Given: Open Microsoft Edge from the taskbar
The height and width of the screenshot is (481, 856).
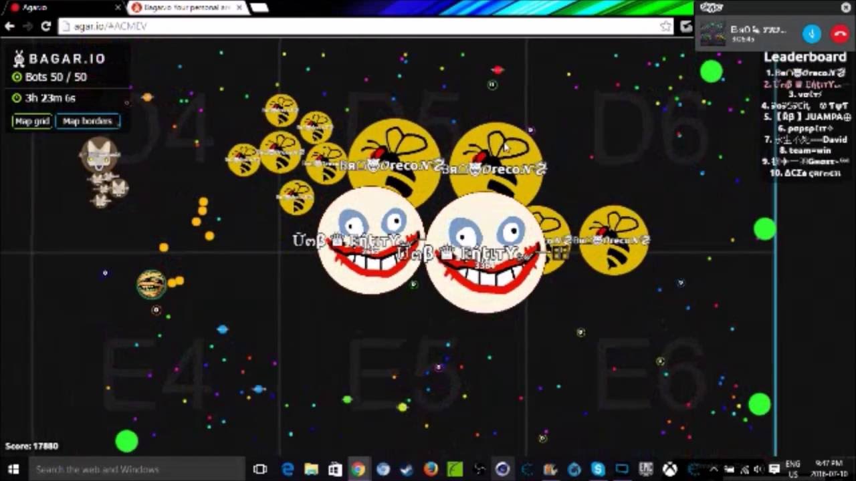Looking at the screenshot, I should click(288, 469).
